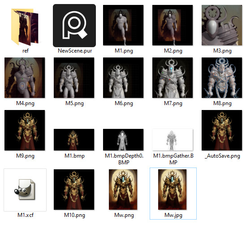
Task: Select the M7.png thumbnail
Action: point(173,78)
